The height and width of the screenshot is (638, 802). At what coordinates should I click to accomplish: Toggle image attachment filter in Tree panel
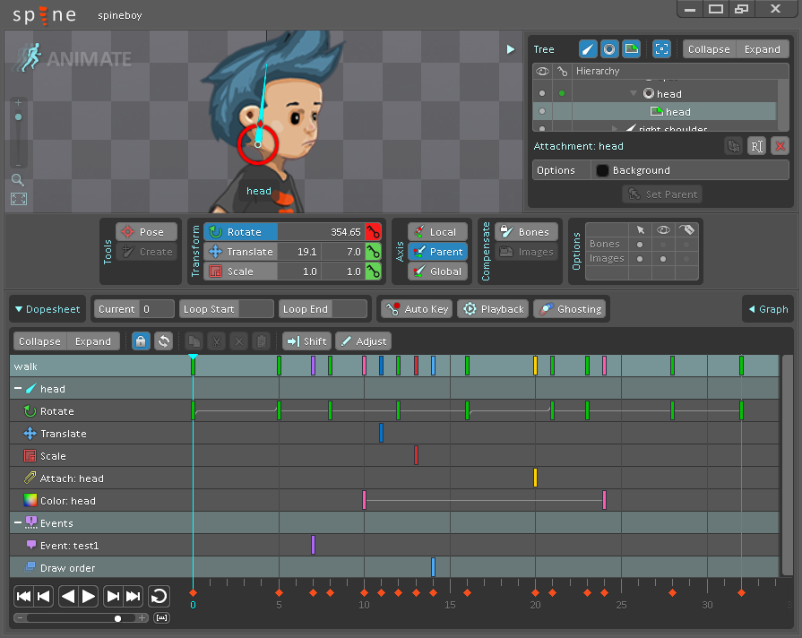(x=632, y=49)
